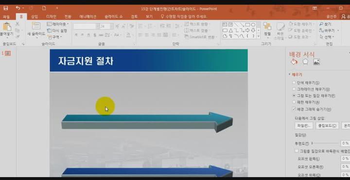
Task: Open the undo history dropdown arrow
Action: [x=23, y=8]
